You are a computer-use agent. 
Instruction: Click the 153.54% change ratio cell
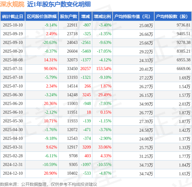104,69
